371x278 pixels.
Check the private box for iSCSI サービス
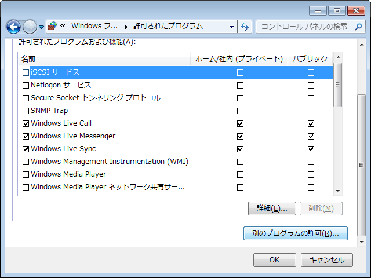[240, 72]
